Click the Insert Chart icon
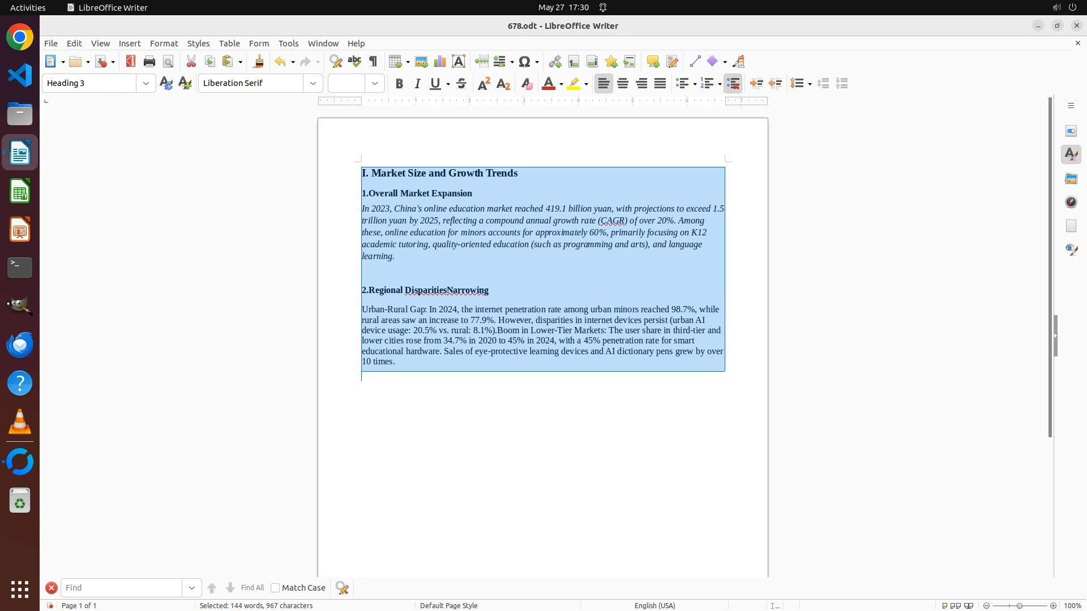 click(x=440, y=62)
